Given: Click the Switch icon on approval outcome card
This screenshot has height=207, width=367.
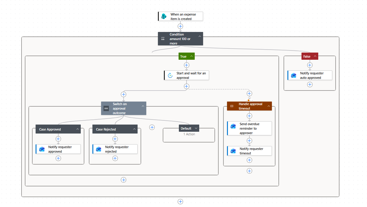Looking at the screenshot, I should pos(106,108).
